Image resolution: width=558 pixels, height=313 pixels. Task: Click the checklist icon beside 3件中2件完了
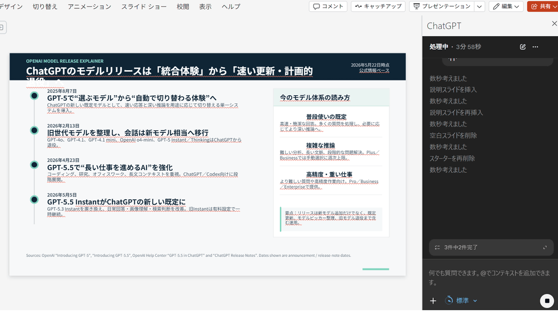click(437, 248)
